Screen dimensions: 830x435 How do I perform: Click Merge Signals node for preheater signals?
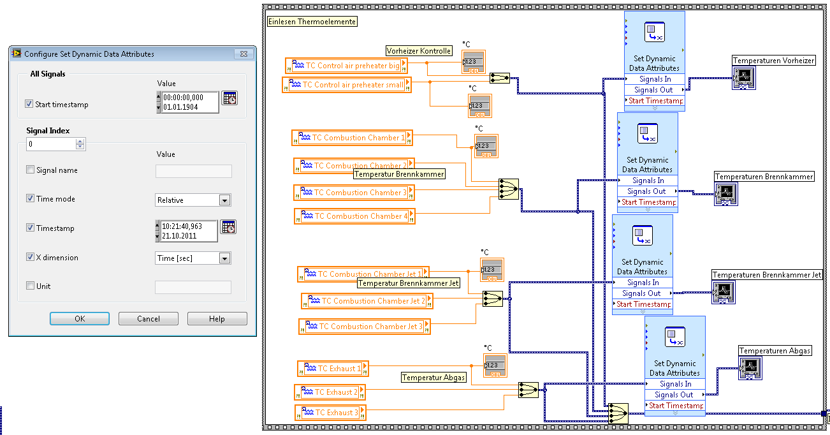click(500, 78)
